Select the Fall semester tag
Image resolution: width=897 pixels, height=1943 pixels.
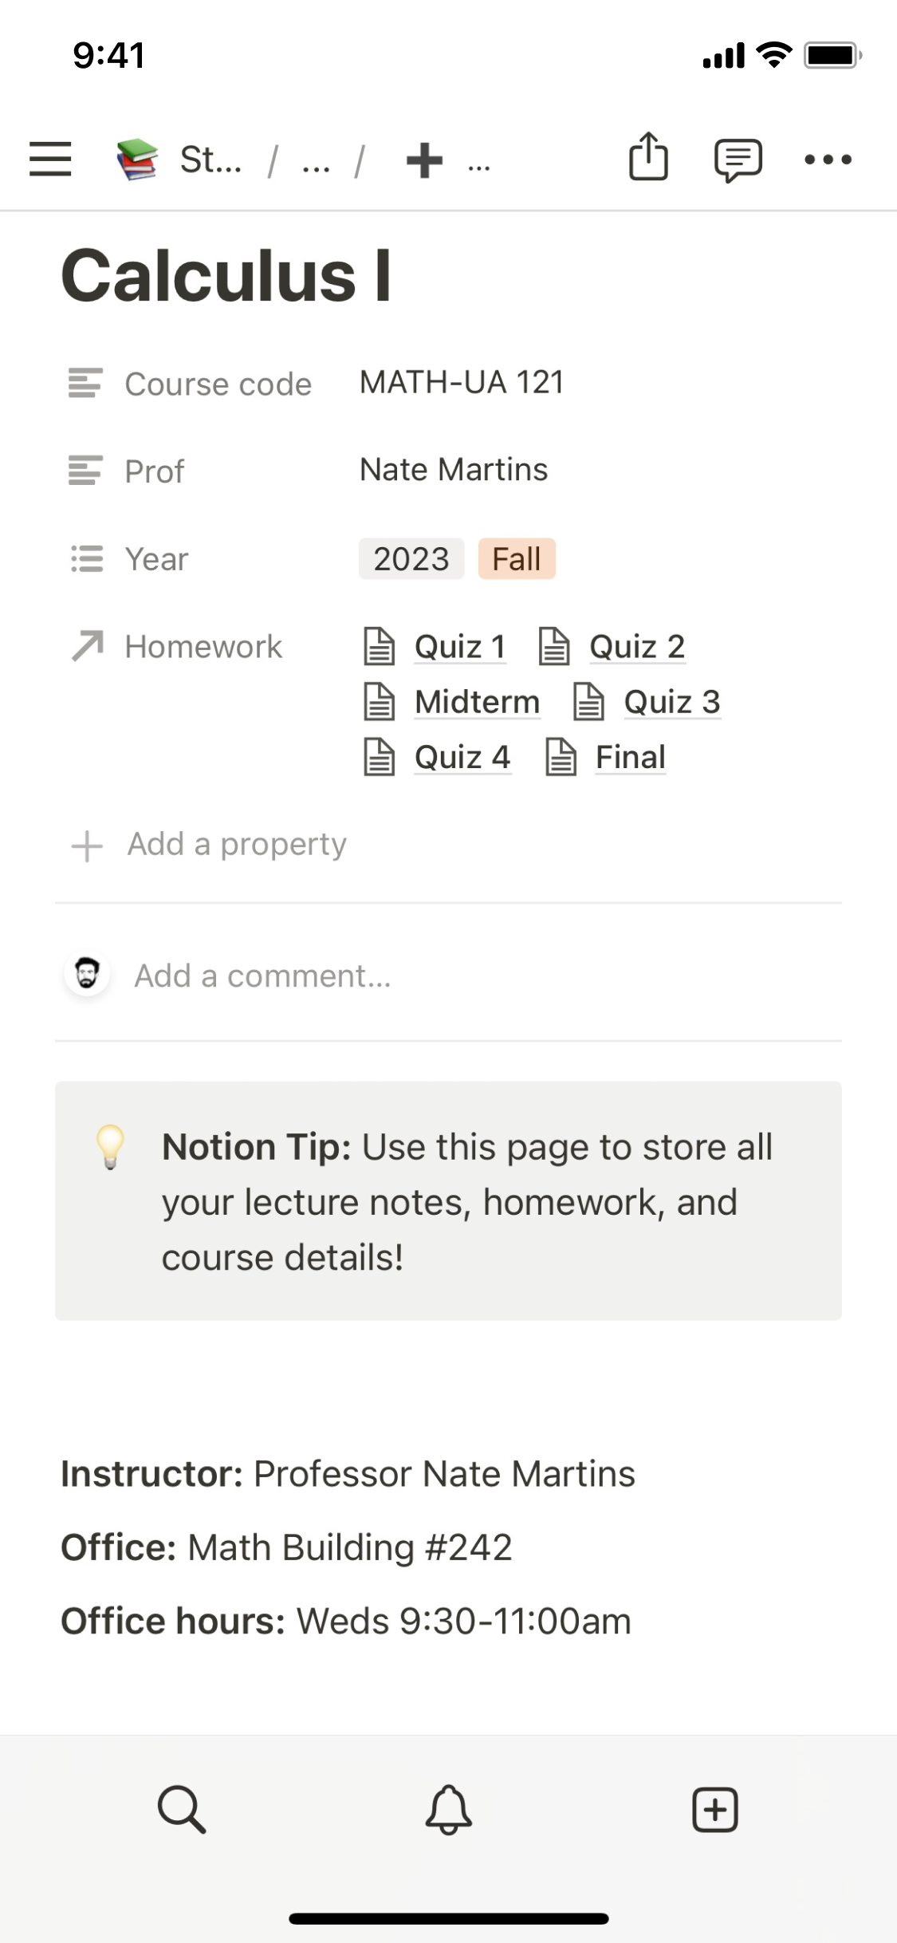pyautogui.click(x=516, y=558)
